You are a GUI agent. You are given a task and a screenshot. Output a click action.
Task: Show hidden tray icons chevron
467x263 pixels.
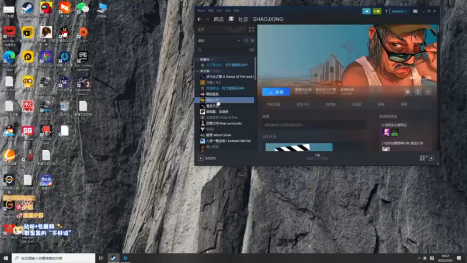[419, 258]
